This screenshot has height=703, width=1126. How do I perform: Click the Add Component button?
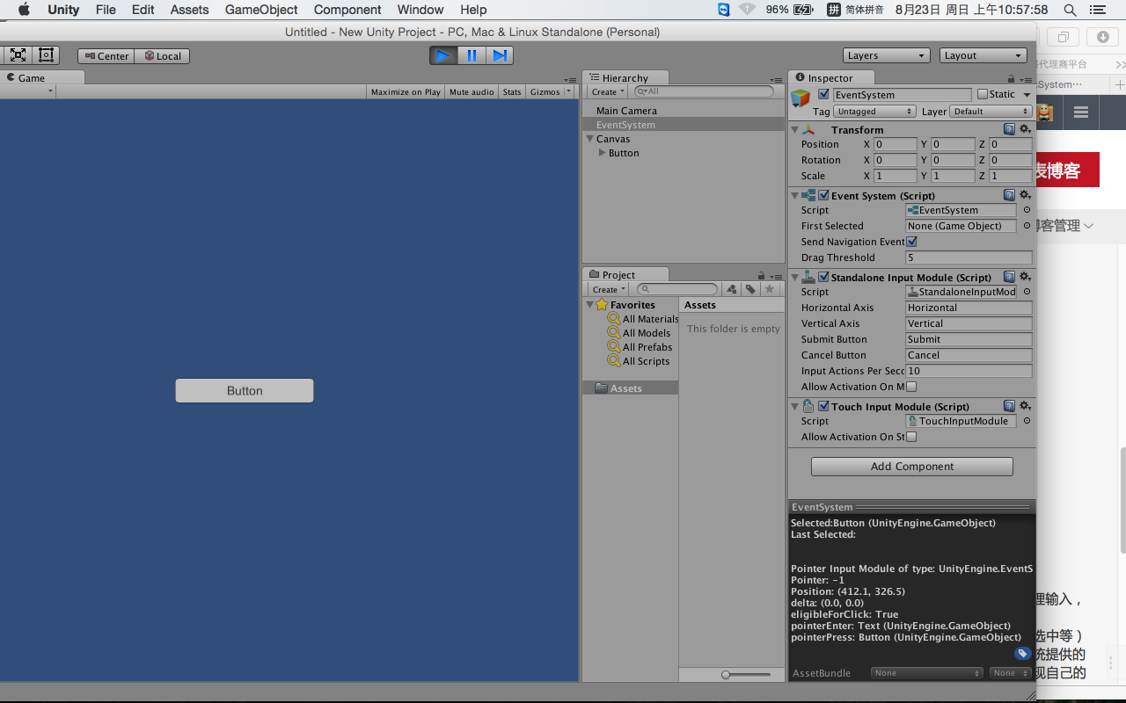tap(912, 467)
